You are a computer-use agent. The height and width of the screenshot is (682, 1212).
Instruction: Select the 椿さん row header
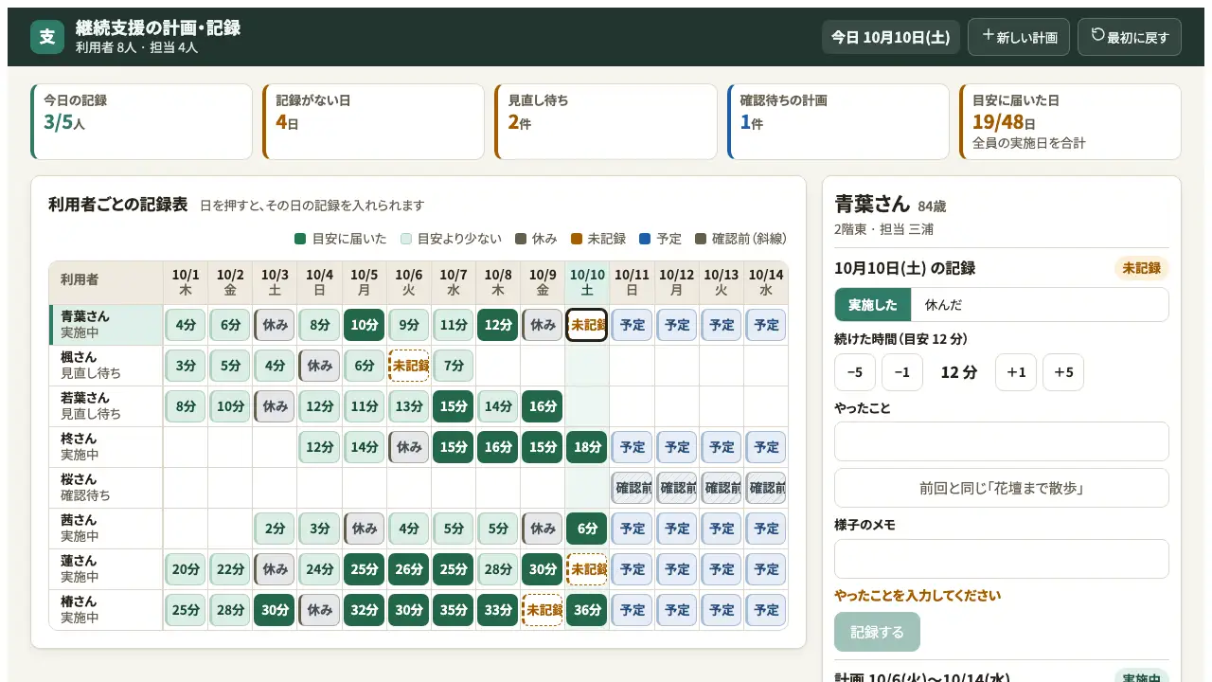tap(106, 610)
